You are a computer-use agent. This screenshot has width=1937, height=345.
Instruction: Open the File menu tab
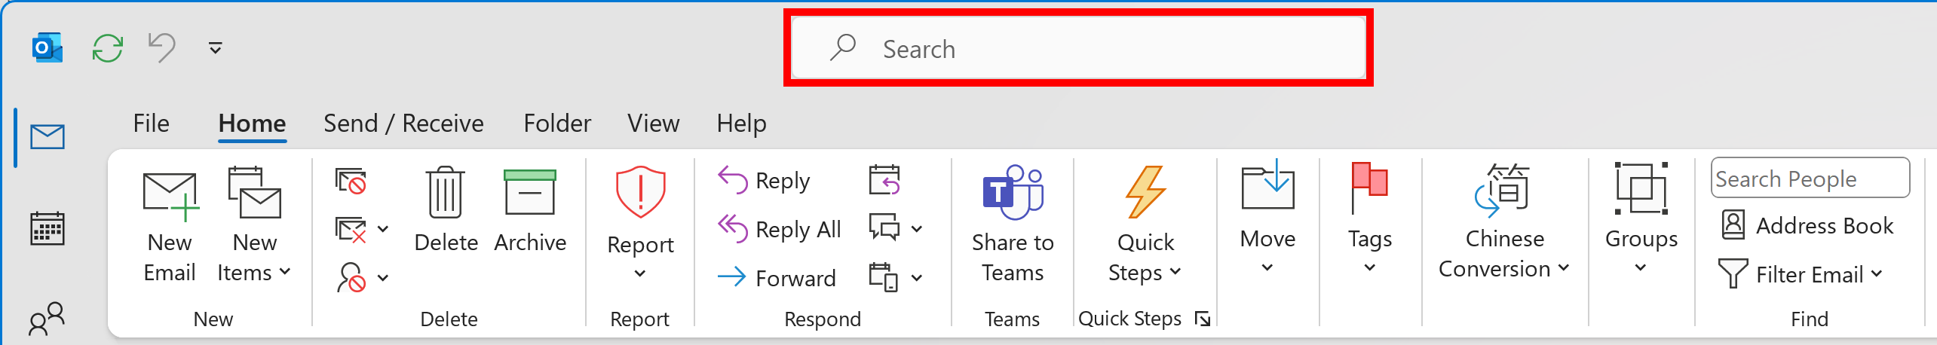152,124
